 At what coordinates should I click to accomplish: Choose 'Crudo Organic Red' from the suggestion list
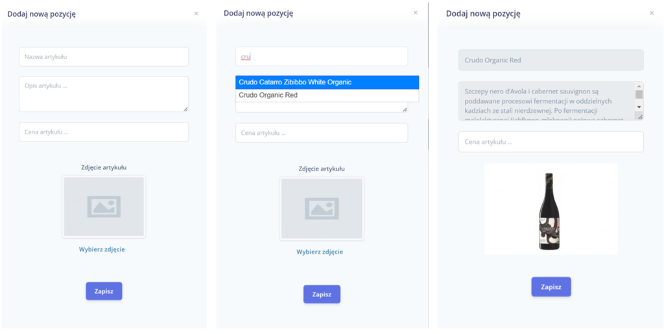pos(327,95)
